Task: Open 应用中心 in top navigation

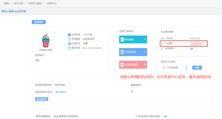Action: click(x=52, y=4)
